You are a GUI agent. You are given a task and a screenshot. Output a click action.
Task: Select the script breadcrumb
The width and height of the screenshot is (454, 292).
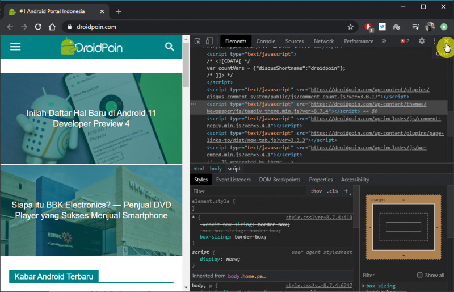pyautogui.click(x=234, y=169)
